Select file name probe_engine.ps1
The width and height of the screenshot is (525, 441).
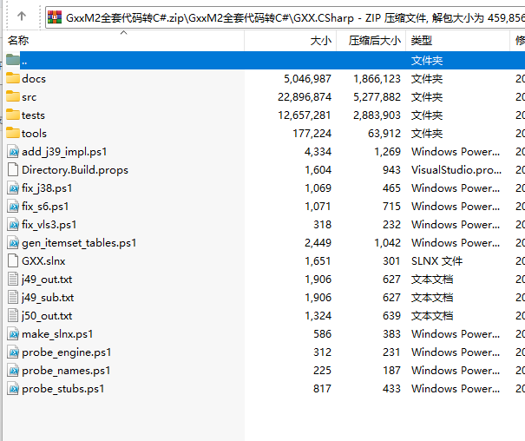(x=66, y=352)
